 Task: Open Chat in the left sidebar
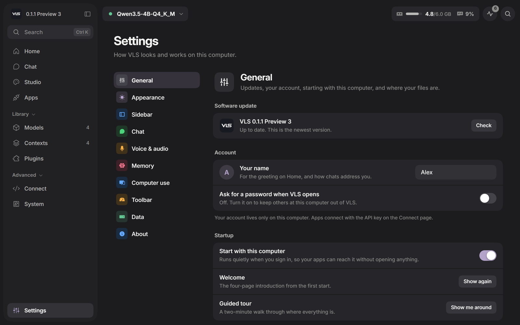click(x=50, y=67)
